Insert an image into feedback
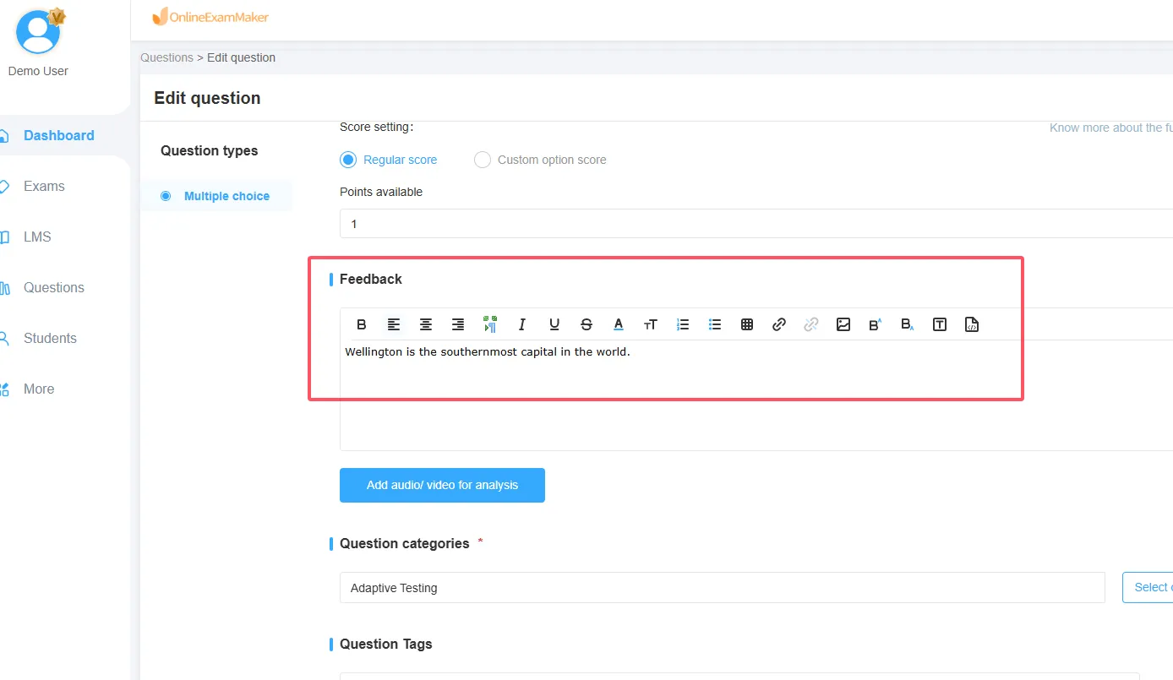The image size is (1173, 680). point(843,324)
